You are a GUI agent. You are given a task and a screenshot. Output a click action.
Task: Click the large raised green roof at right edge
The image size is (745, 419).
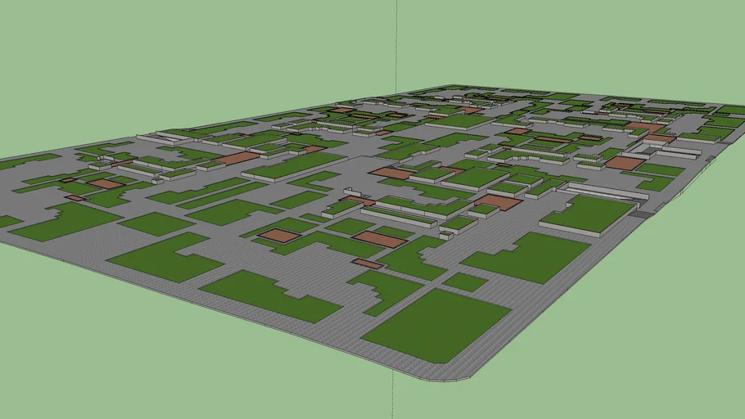tap(589, 214)
